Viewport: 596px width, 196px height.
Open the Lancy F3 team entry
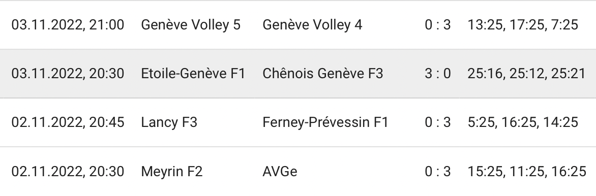[x=169, y=122]
